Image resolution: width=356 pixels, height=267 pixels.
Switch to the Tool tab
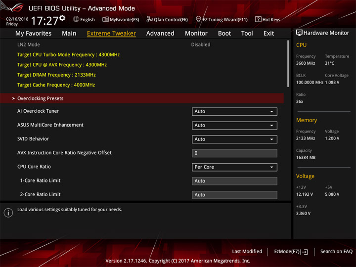pyautogui.click(x=247, y=34)
